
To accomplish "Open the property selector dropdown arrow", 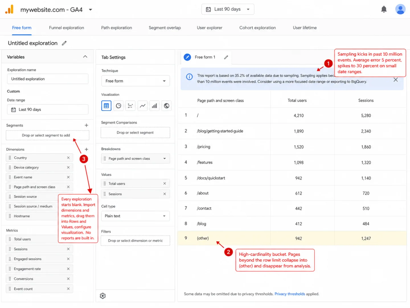I will pyautogui.click(x=91, y=9).
